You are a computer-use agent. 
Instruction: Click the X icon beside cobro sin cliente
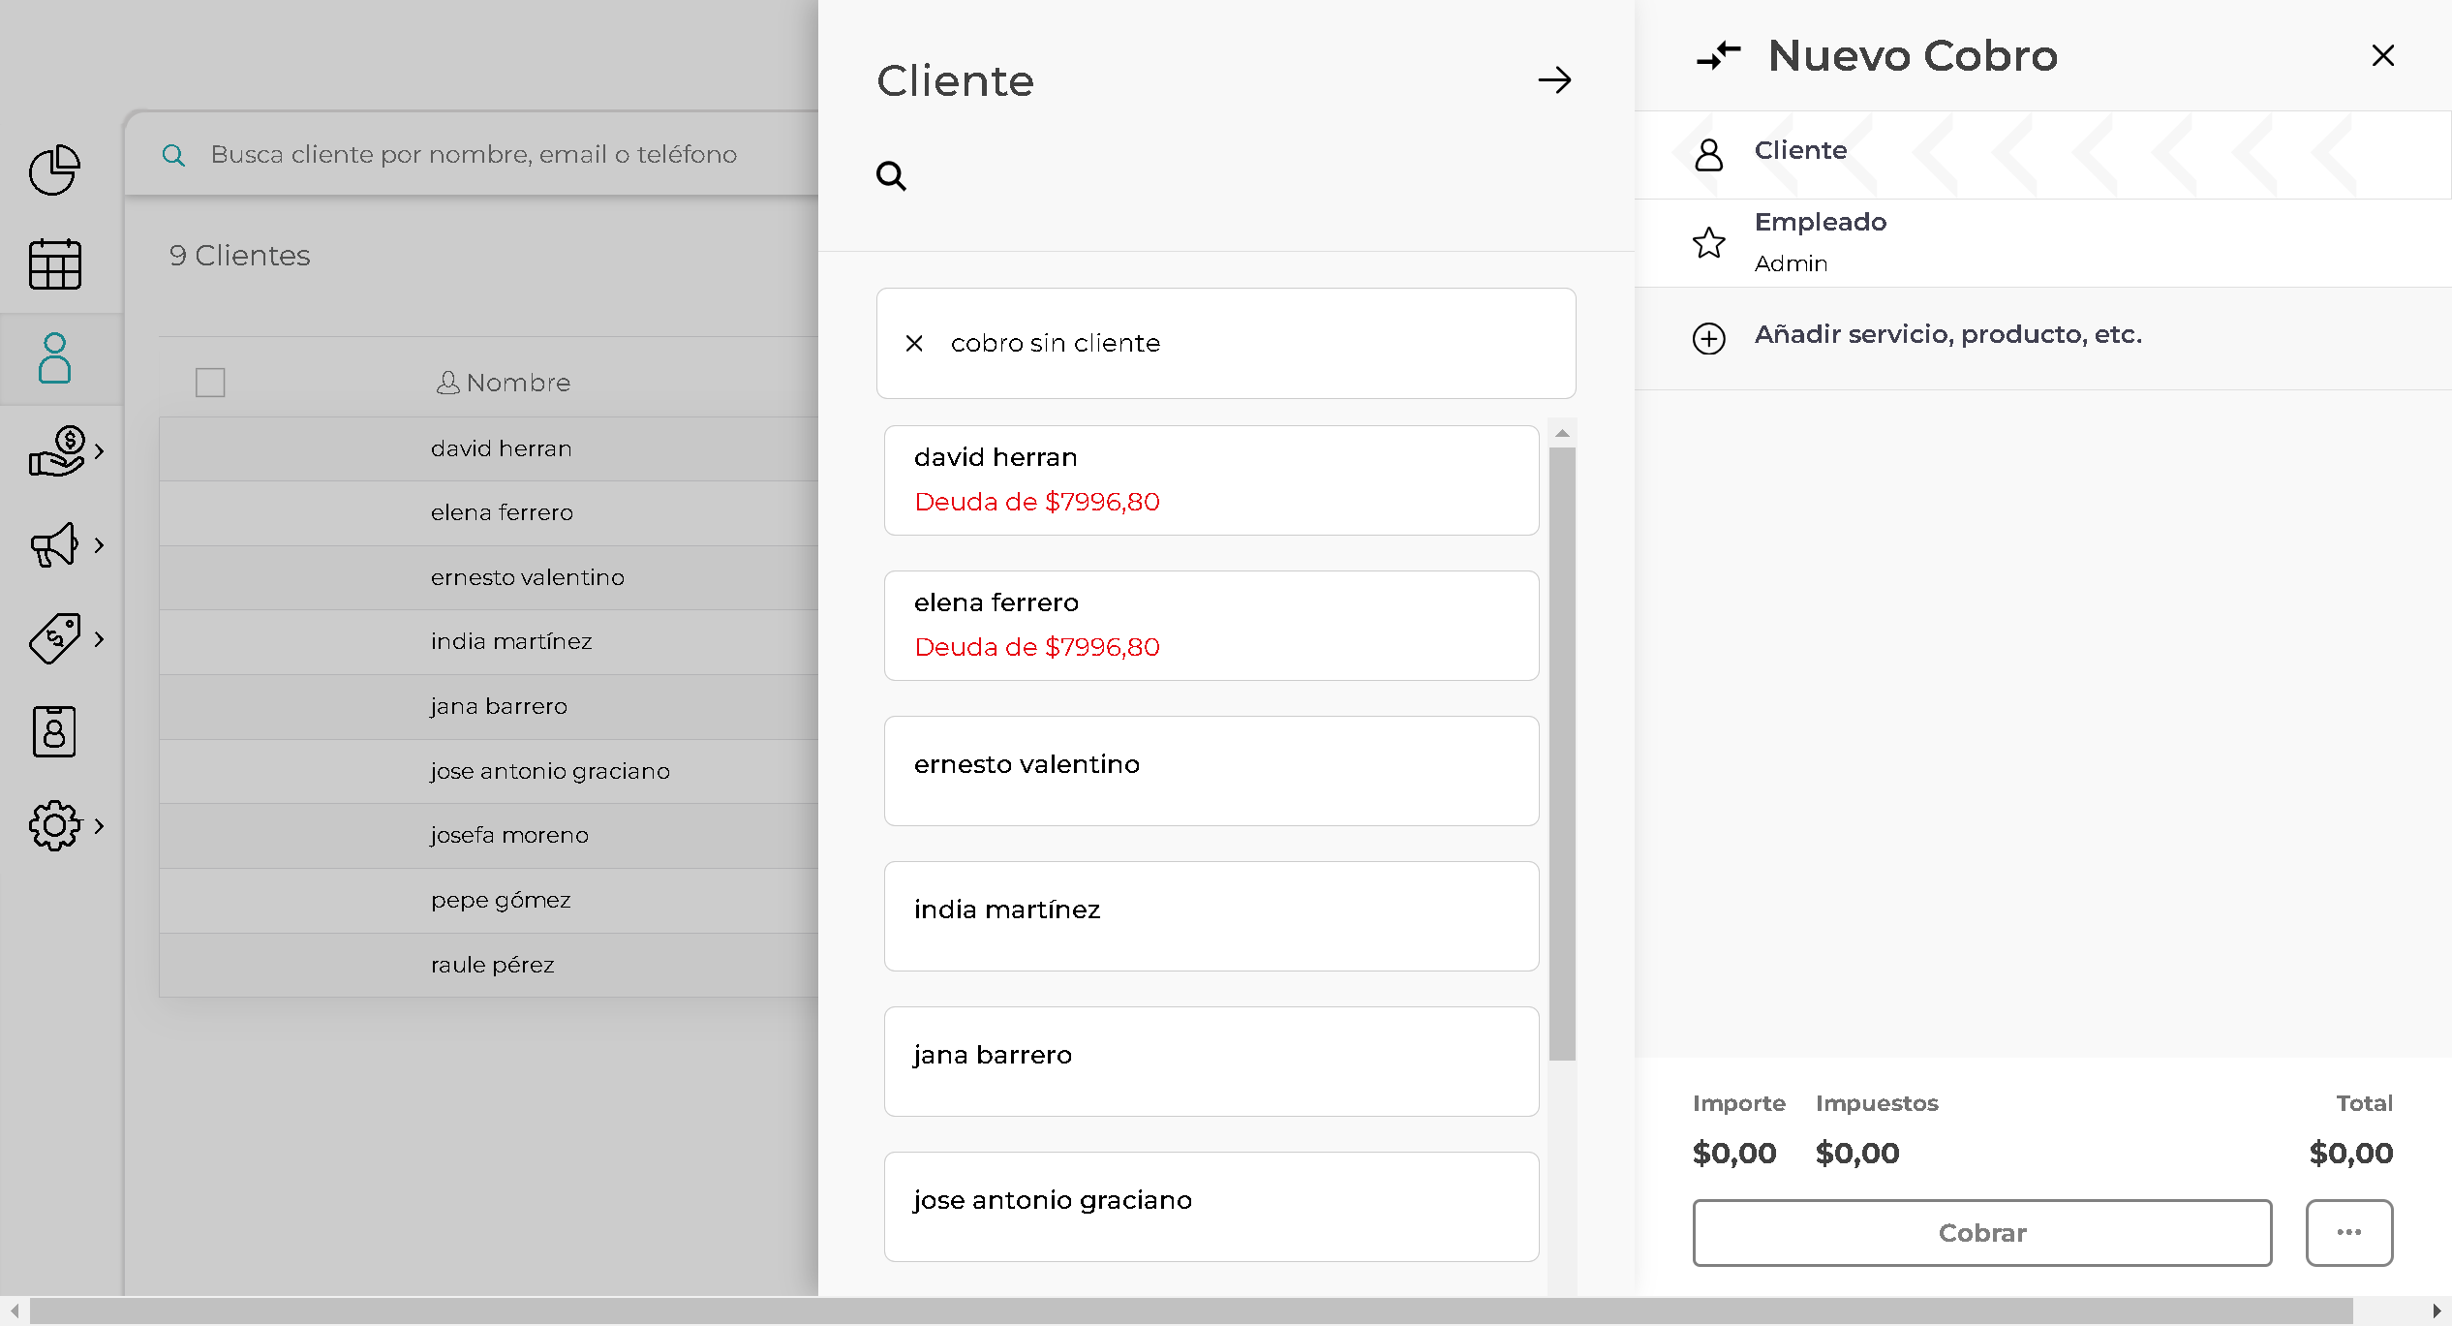(x=914, y=343)
